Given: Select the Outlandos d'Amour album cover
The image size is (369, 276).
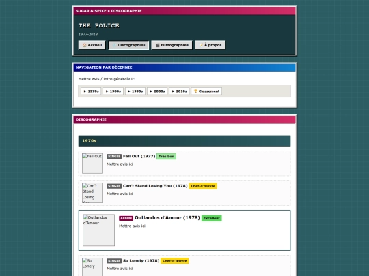Looking at the screenshot, I should point(99,230).
